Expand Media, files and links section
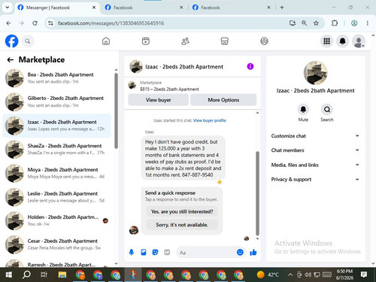This screenshot has width=376, height=282. click(x=315, y=165)
